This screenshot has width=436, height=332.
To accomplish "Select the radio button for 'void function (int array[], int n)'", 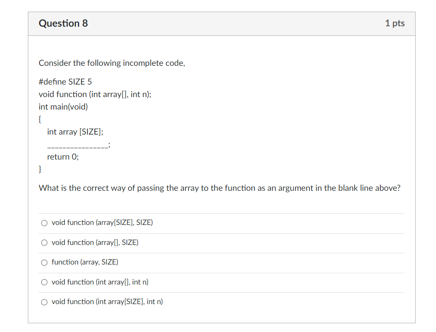I will [x=44, y=282].
